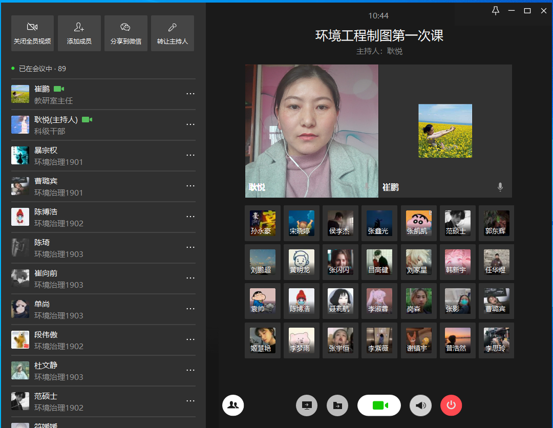Click 转让主持人 to transfer host
The image size is (553, 428).
173,33
